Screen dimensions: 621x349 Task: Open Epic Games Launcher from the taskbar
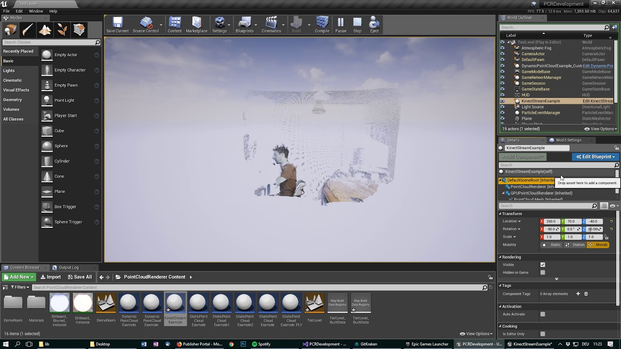[426, 344]
